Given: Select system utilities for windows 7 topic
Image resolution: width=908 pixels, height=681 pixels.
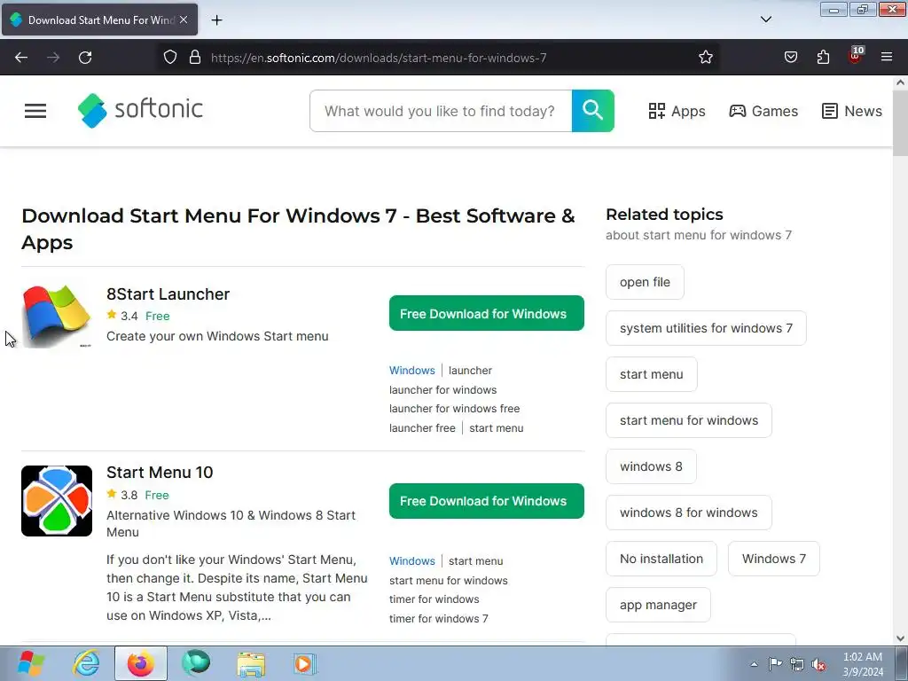Looking at the screenshot, I should (706, 328).
